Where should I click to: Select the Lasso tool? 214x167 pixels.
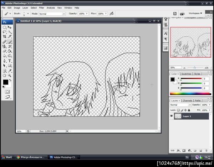pyautogui.click(x=5, y=32)
